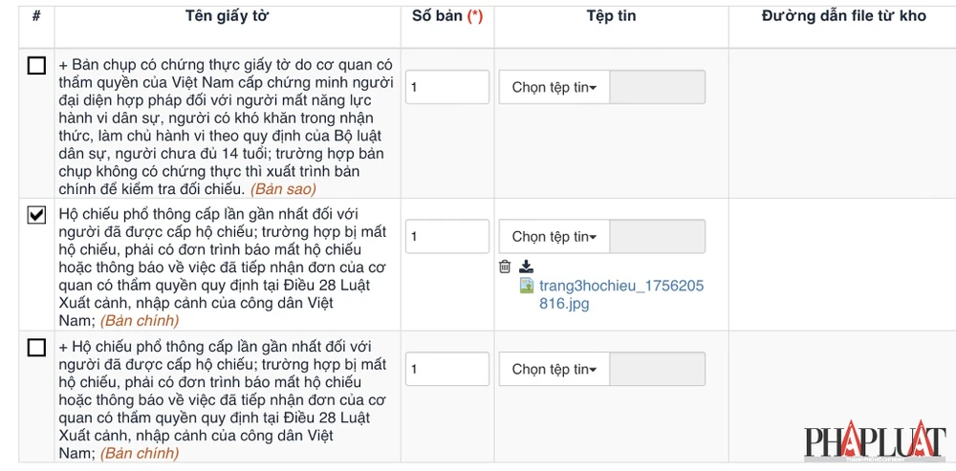Viewport: 956px width, 471px height.
Task: Check the "Bản chụp có chứng thực" row checkbox
Action: (x=36, y=66)
